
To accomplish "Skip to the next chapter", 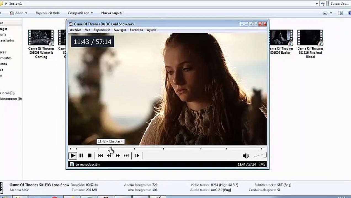I will click(x=126, y=156).
